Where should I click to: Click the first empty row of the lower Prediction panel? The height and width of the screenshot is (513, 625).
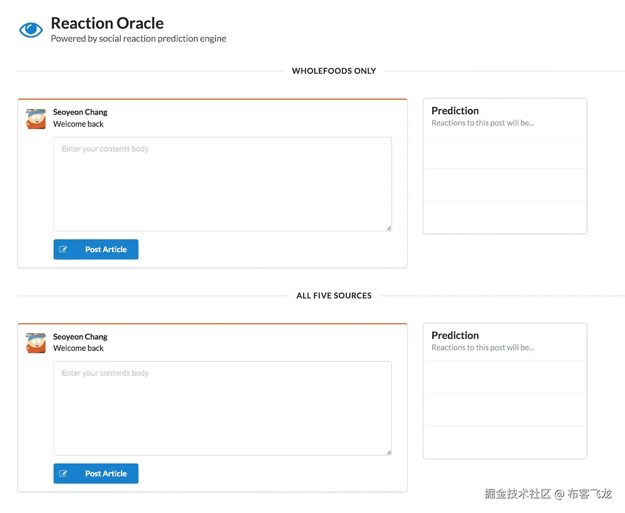(504, 377)
